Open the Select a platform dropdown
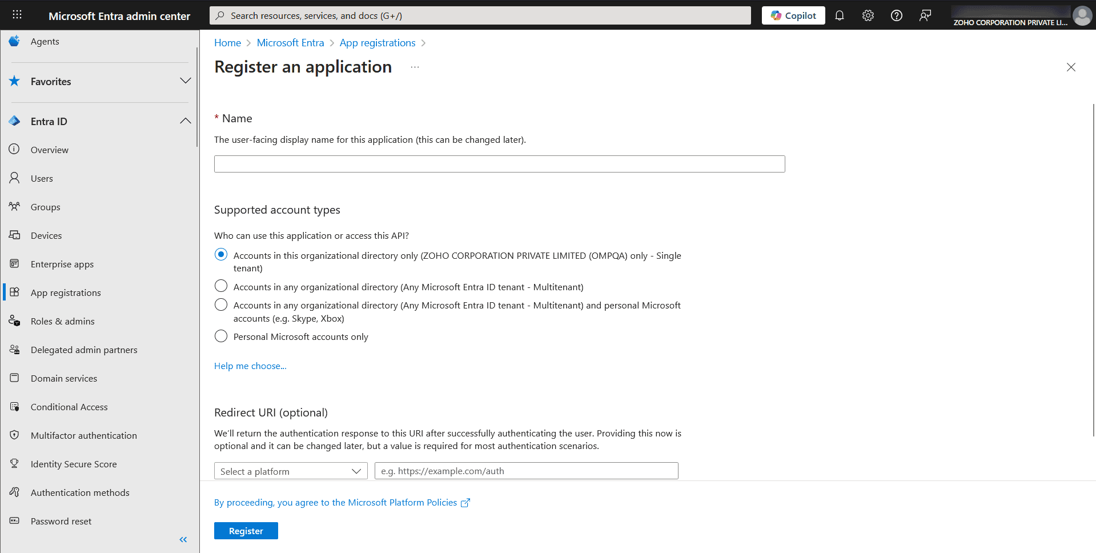The image size is (1096, 553). [x=290, y=471]
